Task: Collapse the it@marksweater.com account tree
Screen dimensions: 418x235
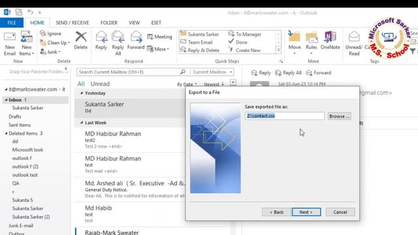Action: 6,89
